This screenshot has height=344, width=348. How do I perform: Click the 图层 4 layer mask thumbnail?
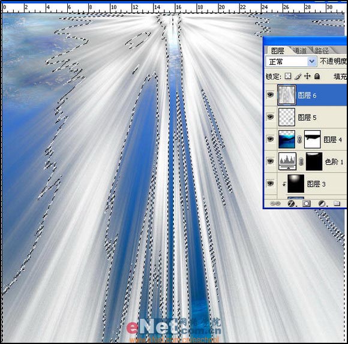[x=313, y=139]
